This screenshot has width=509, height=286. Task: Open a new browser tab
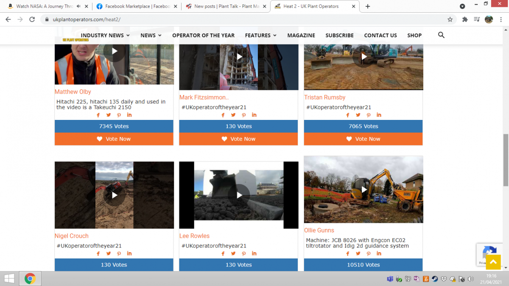click(368, 6)
